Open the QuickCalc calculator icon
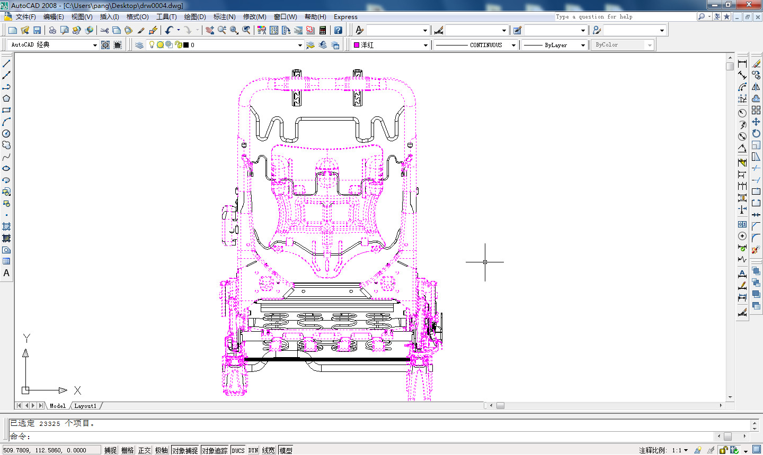763x455 pixels. tap(323, 30)
